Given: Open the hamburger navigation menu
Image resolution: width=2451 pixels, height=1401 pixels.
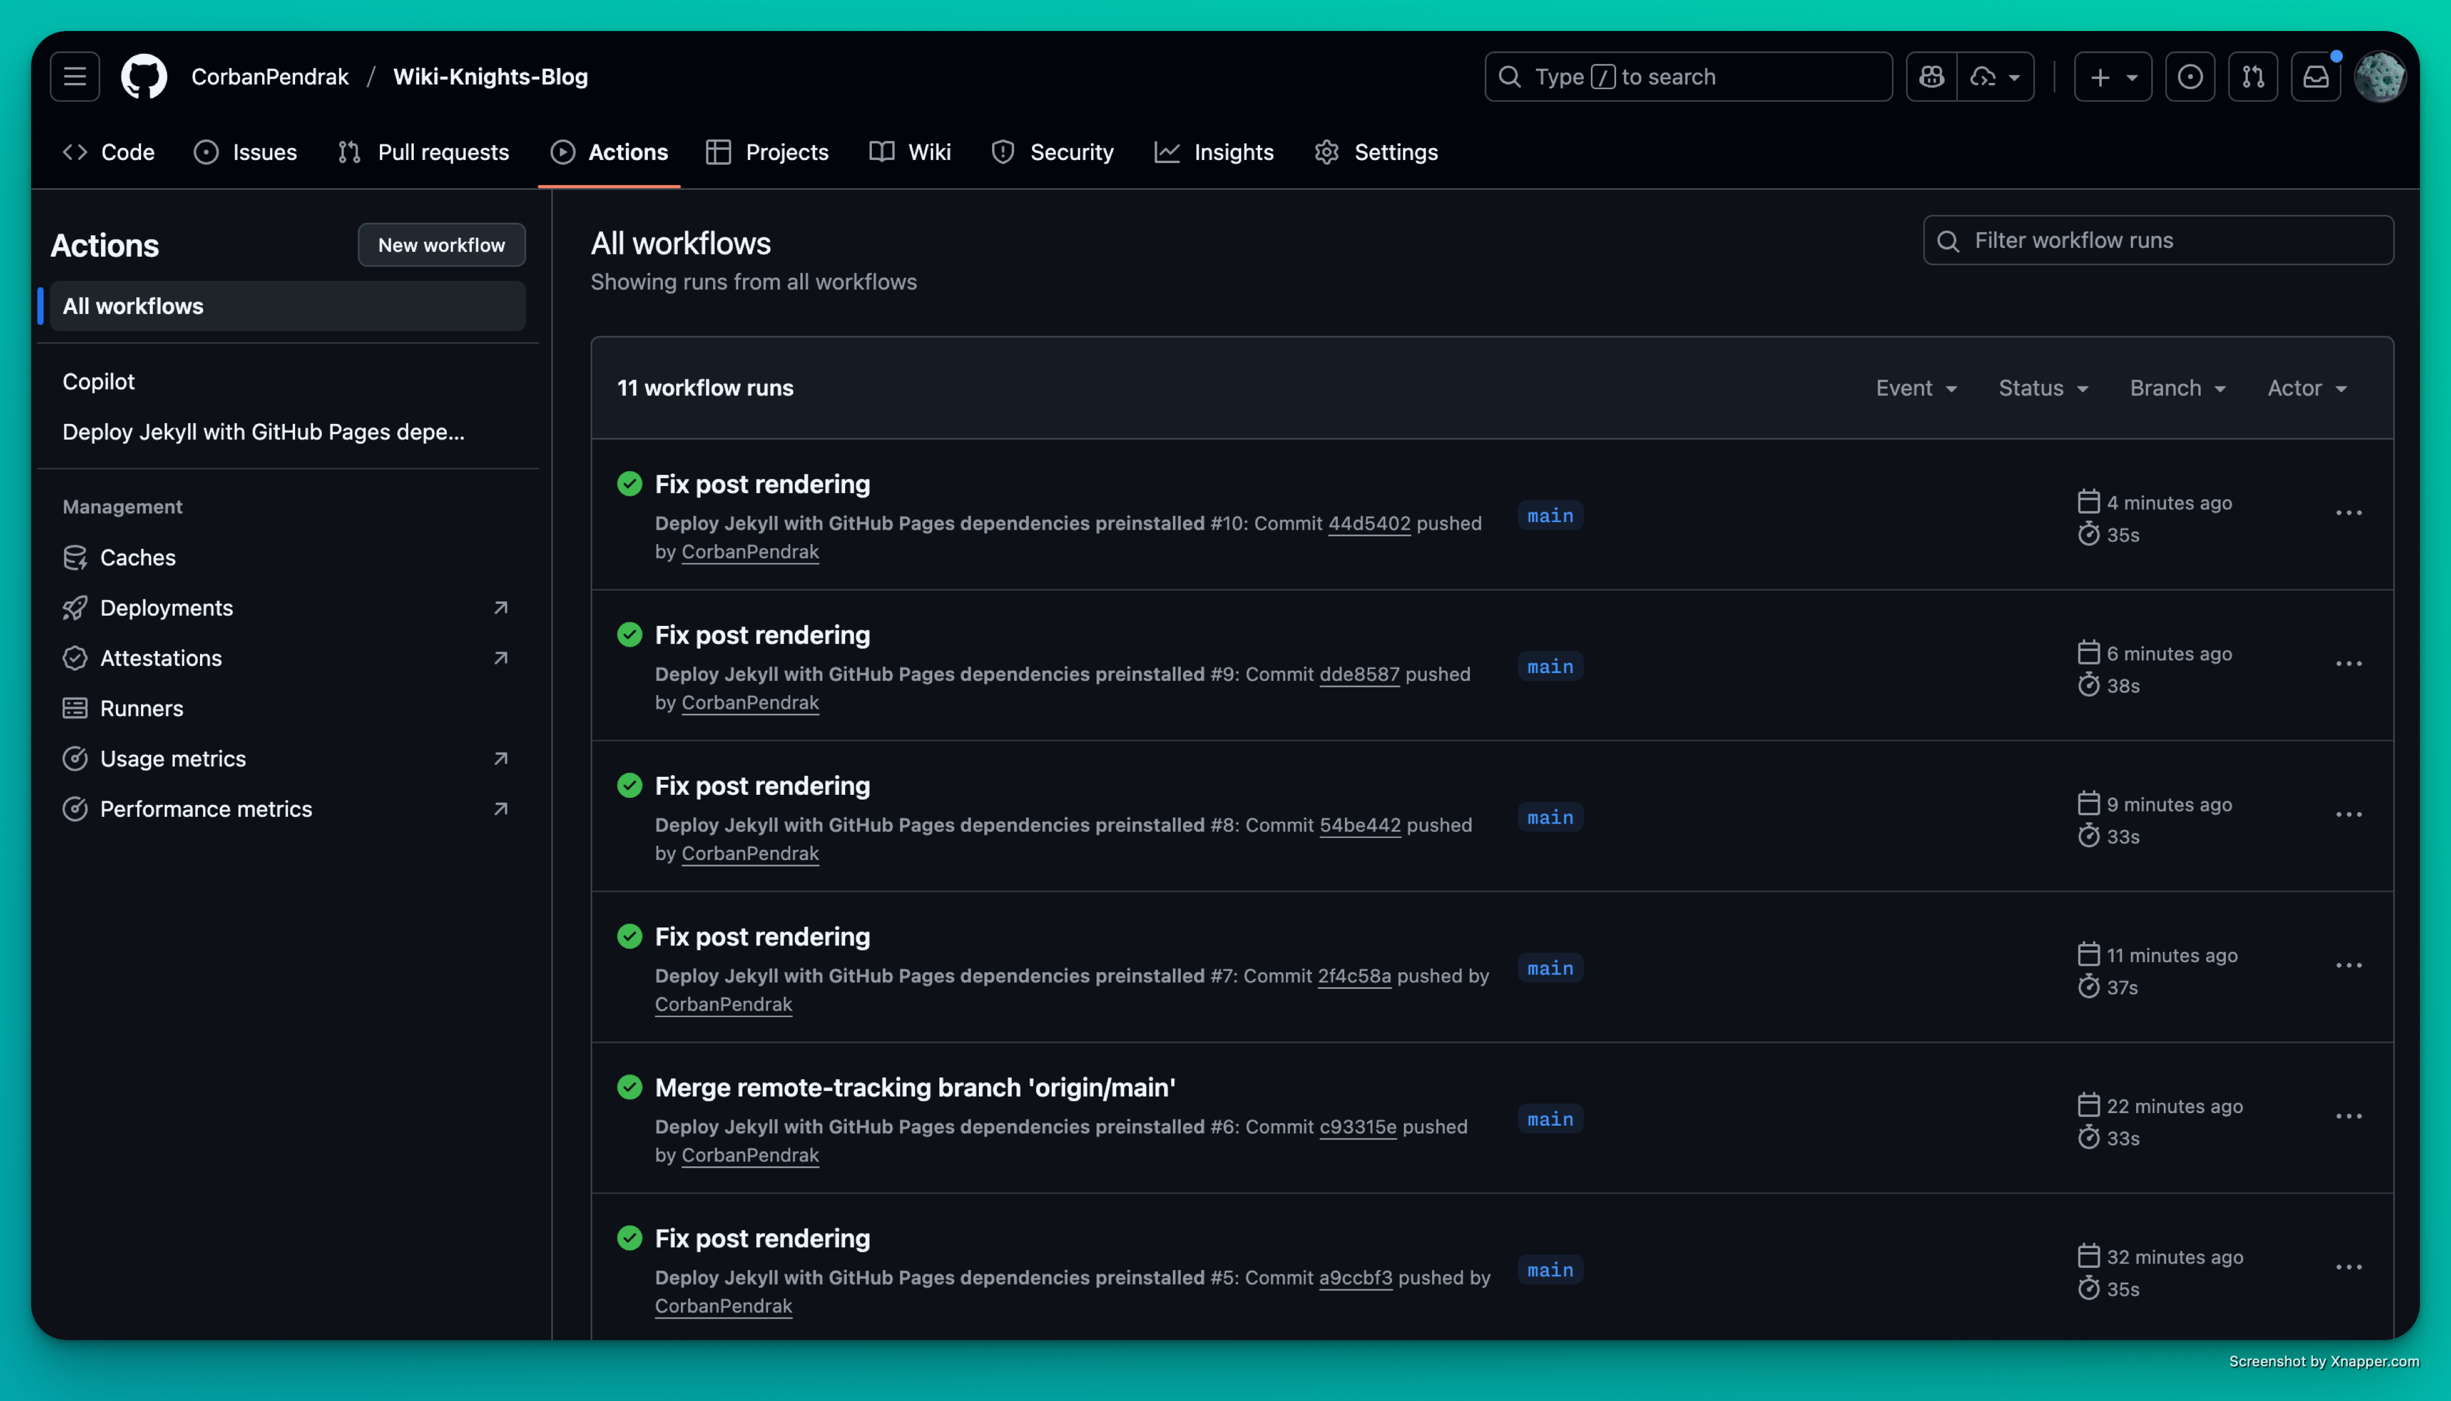Looking at the screenshot, I should pyautogui.click(x=75, y=76).
